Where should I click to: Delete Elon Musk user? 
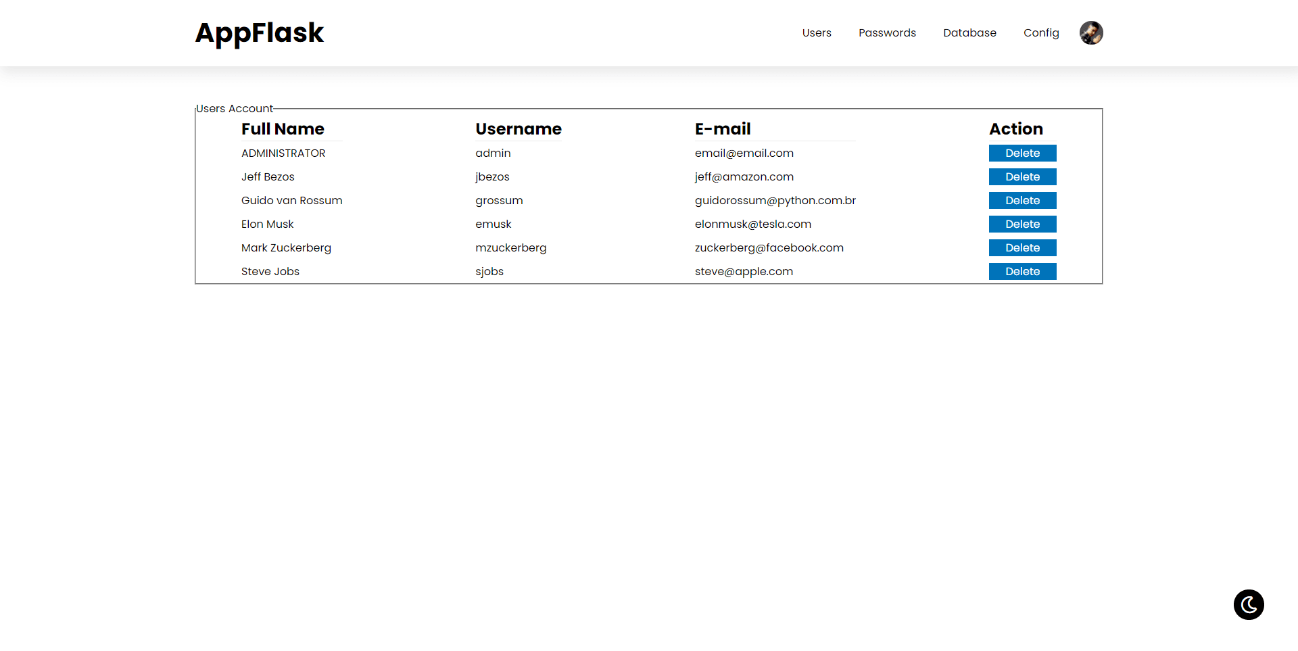[1022, 224]
